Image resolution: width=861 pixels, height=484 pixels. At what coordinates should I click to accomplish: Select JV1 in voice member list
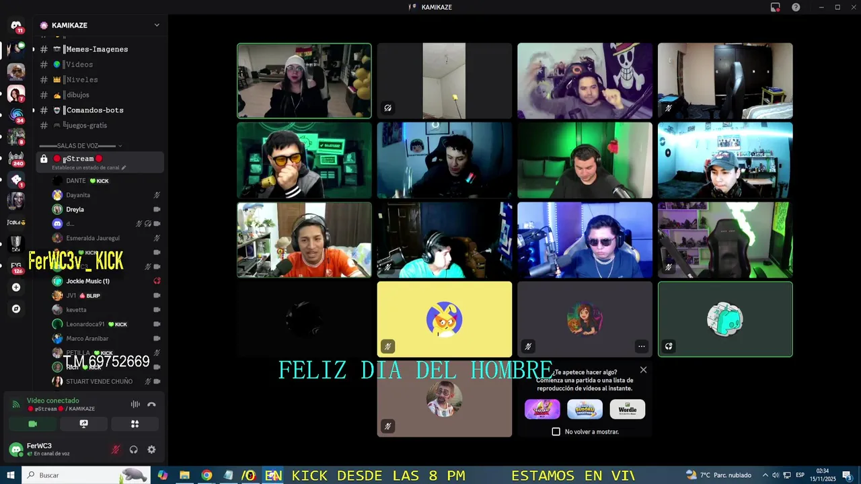tap(106, 295)
